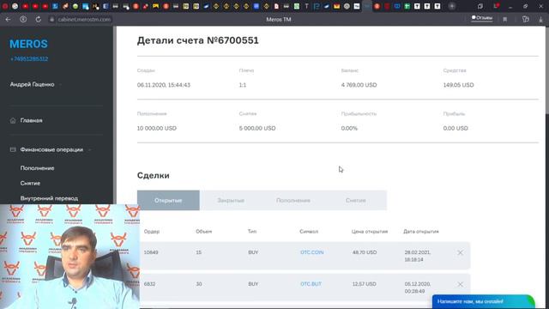Open the bookmarks icon in the browser toolbar
The height and width of the screenshot is (309, 549).
(x=505, y=20)
